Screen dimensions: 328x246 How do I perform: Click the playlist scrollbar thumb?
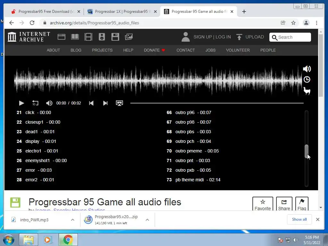[x=307, y=151]
